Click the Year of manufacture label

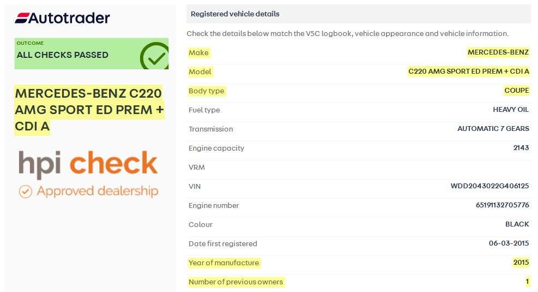click(223, 263)
